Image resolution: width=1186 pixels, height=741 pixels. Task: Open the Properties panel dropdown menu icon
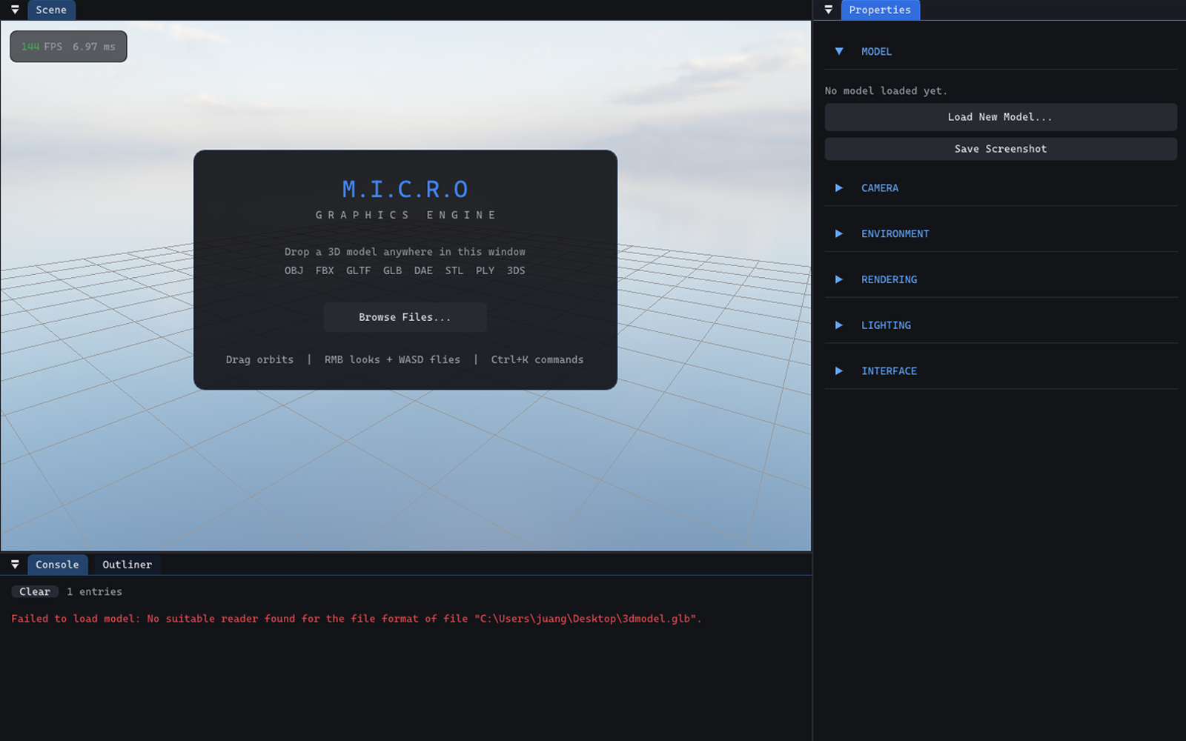829,10
